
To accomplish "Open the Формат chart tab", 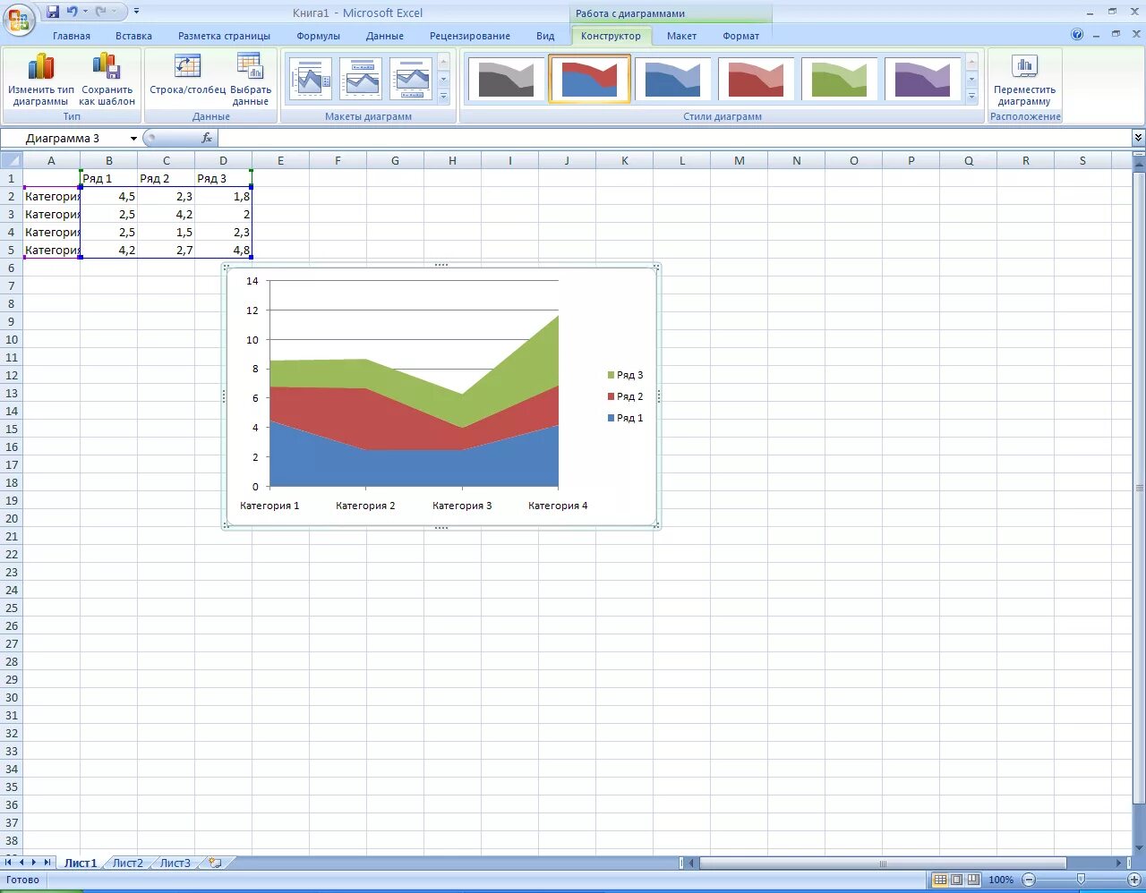I will (x=740, y=36).
